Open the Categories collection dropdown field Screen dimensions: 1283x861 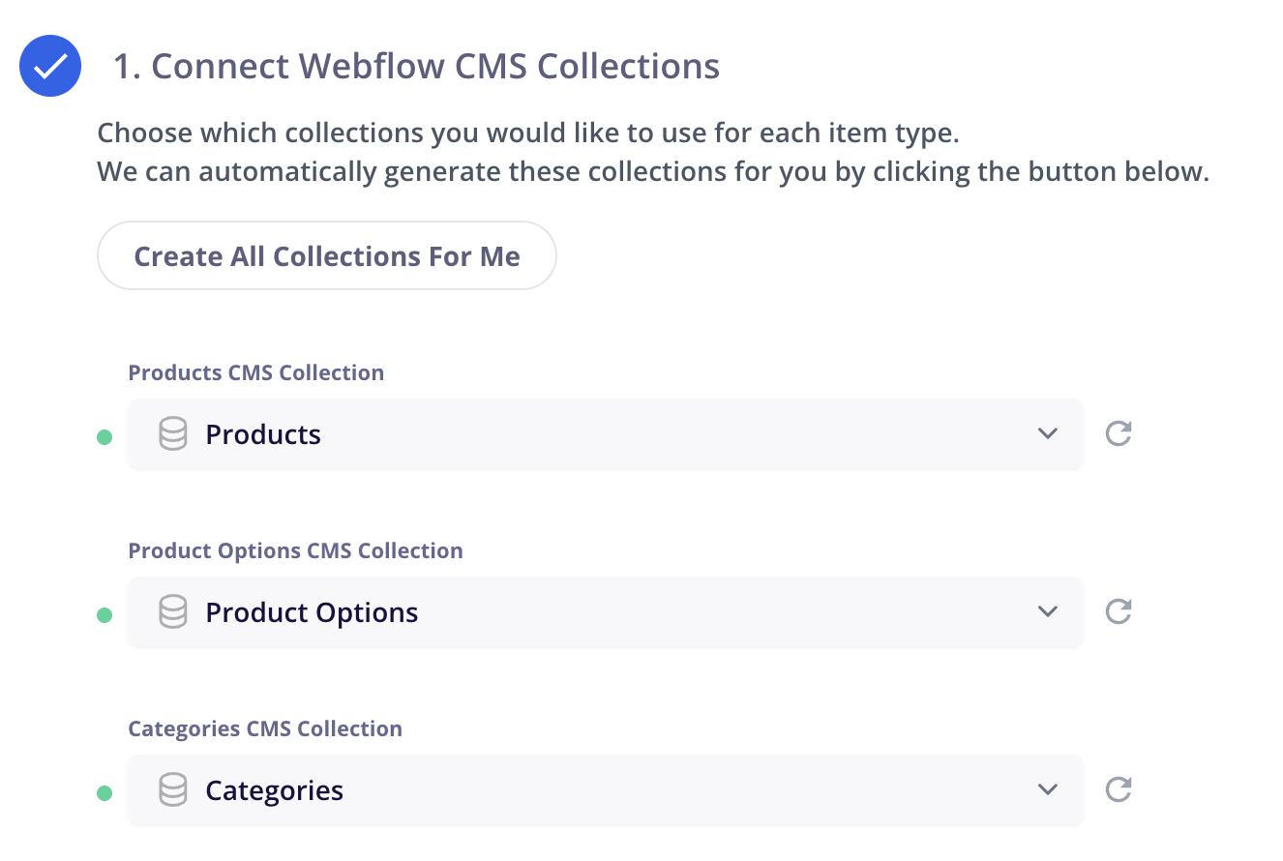(606, 789)
